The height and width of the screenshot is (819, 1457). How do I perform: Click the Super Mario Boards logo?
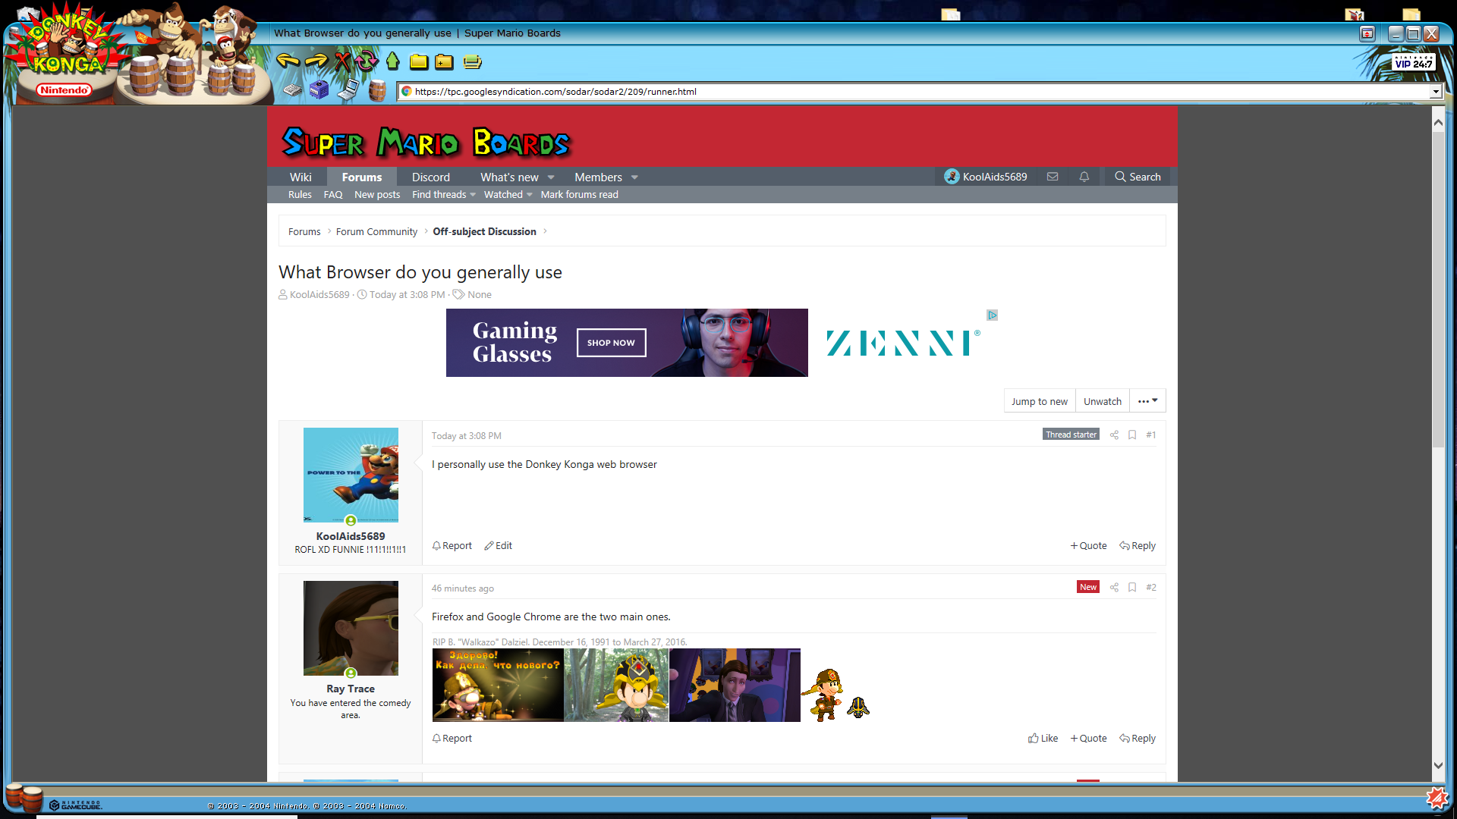[x=426, y=142]
